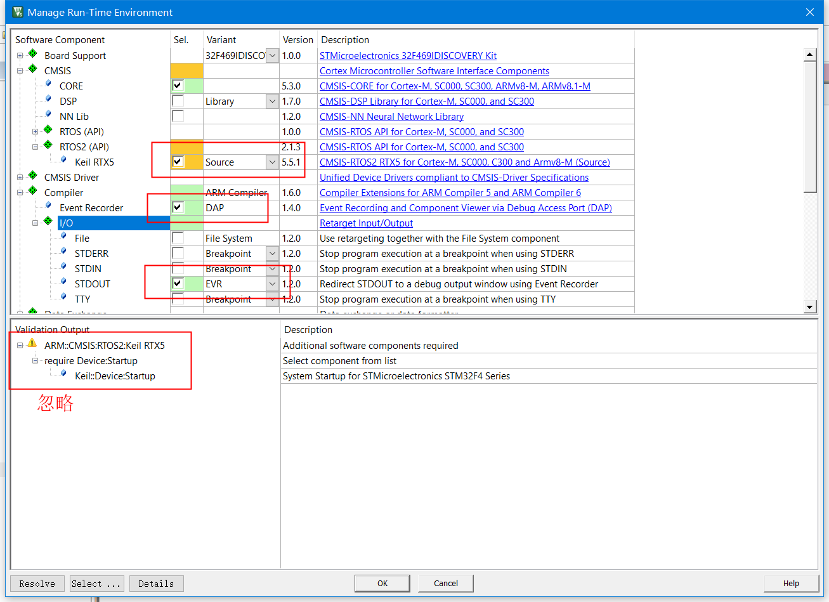
Task: Click the blue component icon beside File
Action: coord(63,237)
